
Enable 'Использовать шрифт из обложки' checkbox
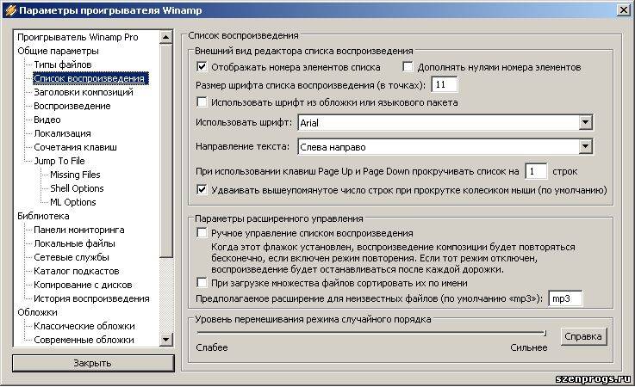point(202,103)
